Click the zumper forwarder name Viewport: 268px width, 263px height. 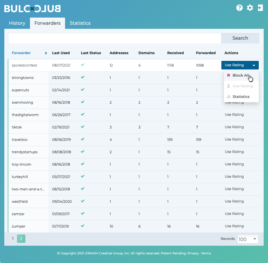click(x=18, y=226)
